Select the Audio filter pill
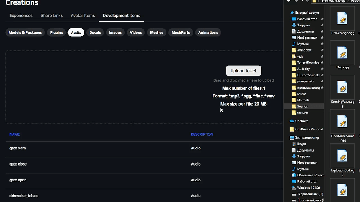The width and height of the screenshot is (360, 202). point(76,32)
